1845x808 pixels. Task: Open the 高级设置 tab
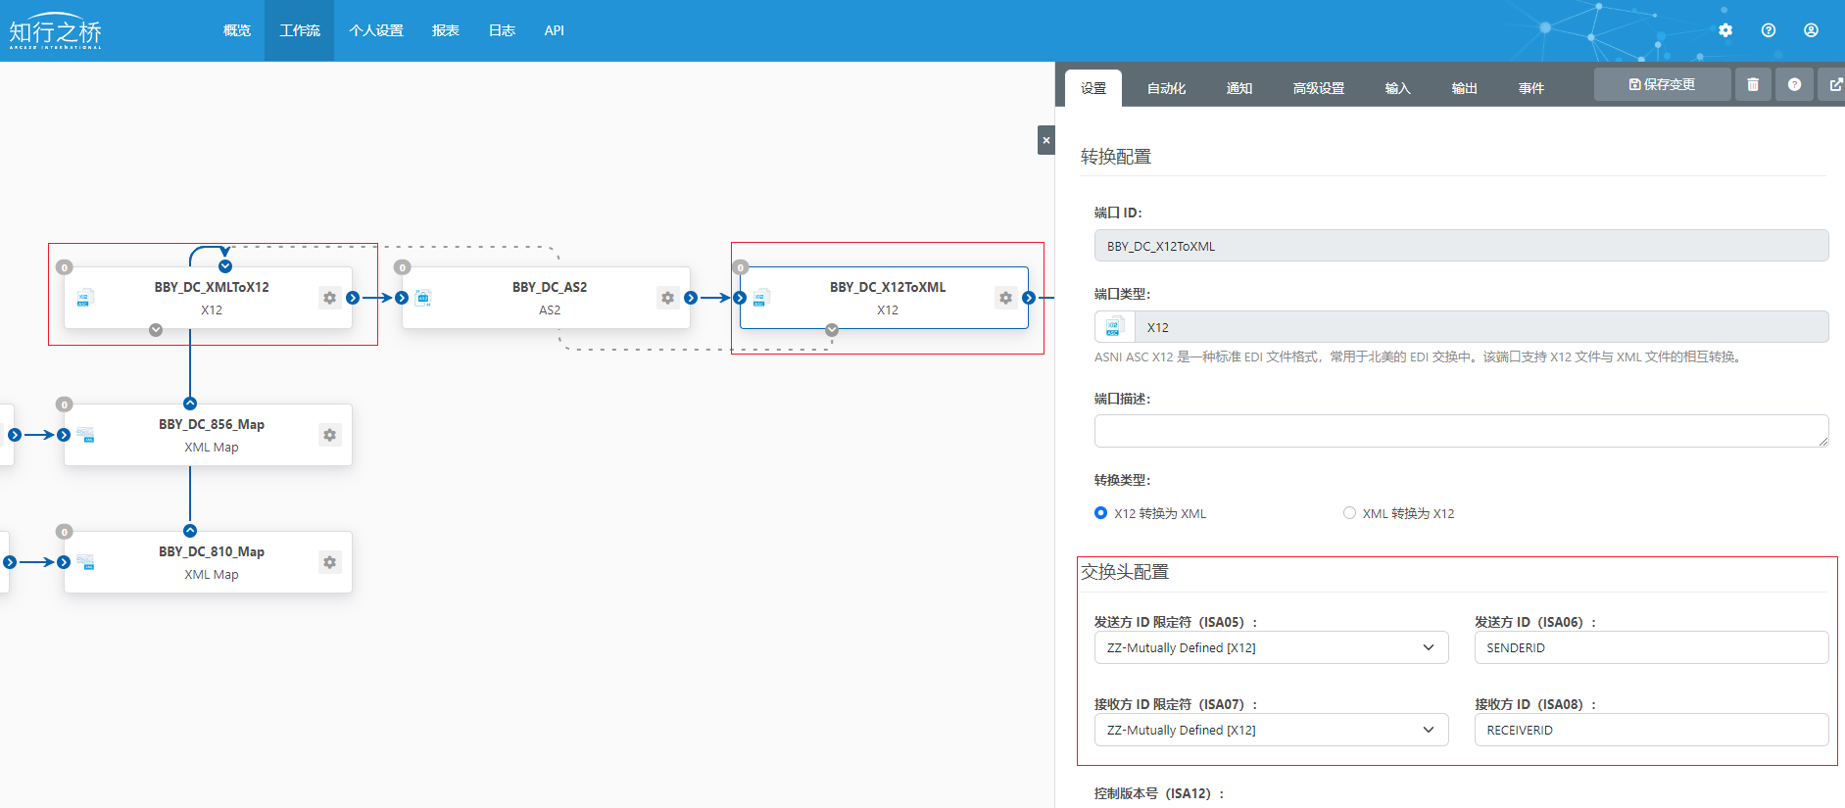[x=1318, y=88]
